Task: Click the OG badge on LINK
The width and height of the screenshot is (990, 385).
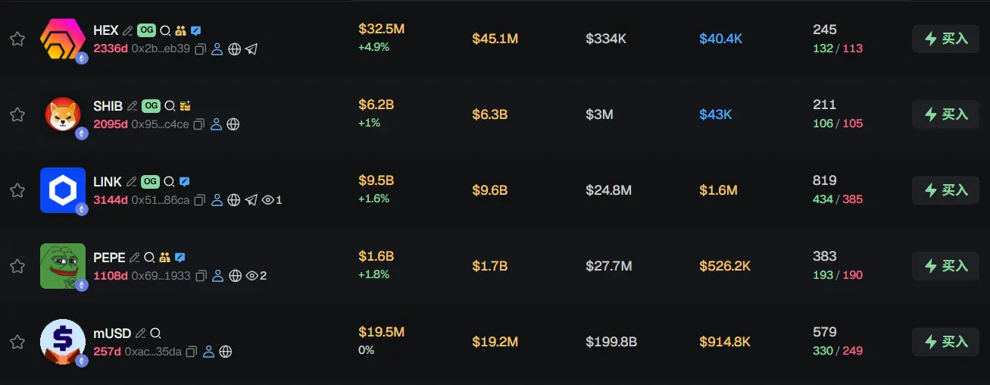Action: coord(150,182)
